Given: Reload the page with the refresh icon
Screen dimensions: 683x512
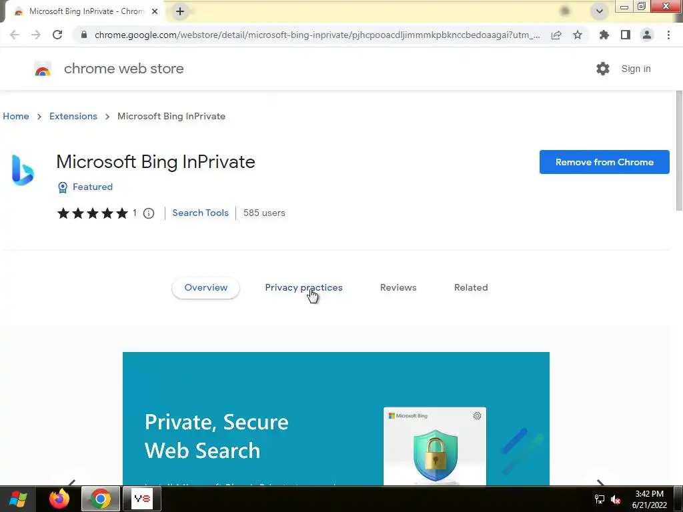Looking at the screenshot, I should (x=57, y=35).
